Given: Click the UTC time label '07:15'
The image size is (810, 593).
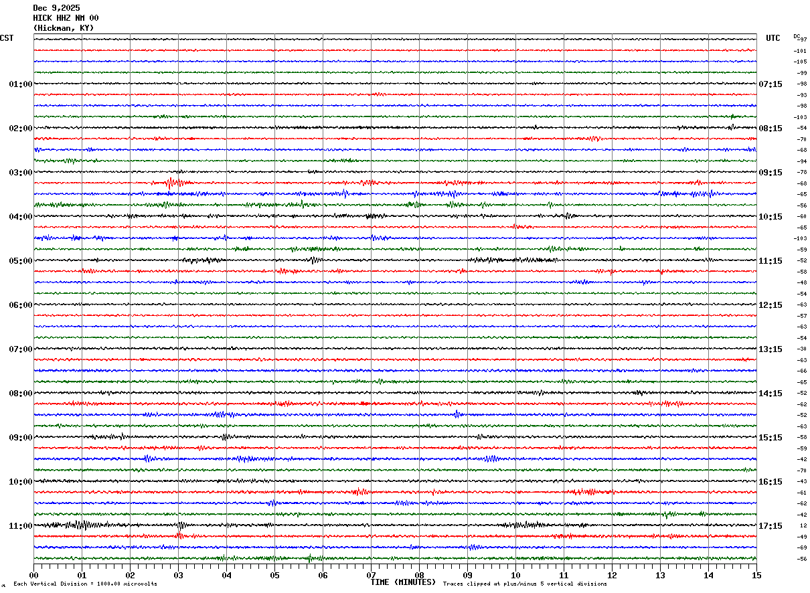Looking at the screenshot, I should 771,84.
